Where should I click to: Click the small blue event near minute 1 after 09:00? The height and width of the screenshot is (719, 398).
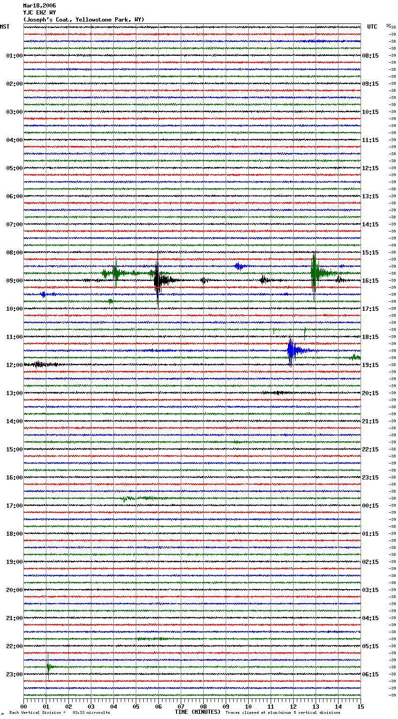[44, 294]
